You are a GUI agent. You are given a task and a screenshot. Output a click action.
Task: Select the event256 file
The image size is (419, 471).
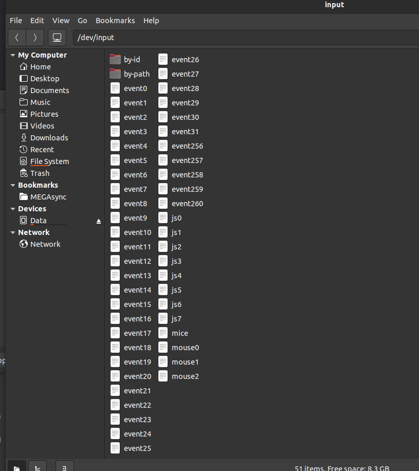(181, 146)
